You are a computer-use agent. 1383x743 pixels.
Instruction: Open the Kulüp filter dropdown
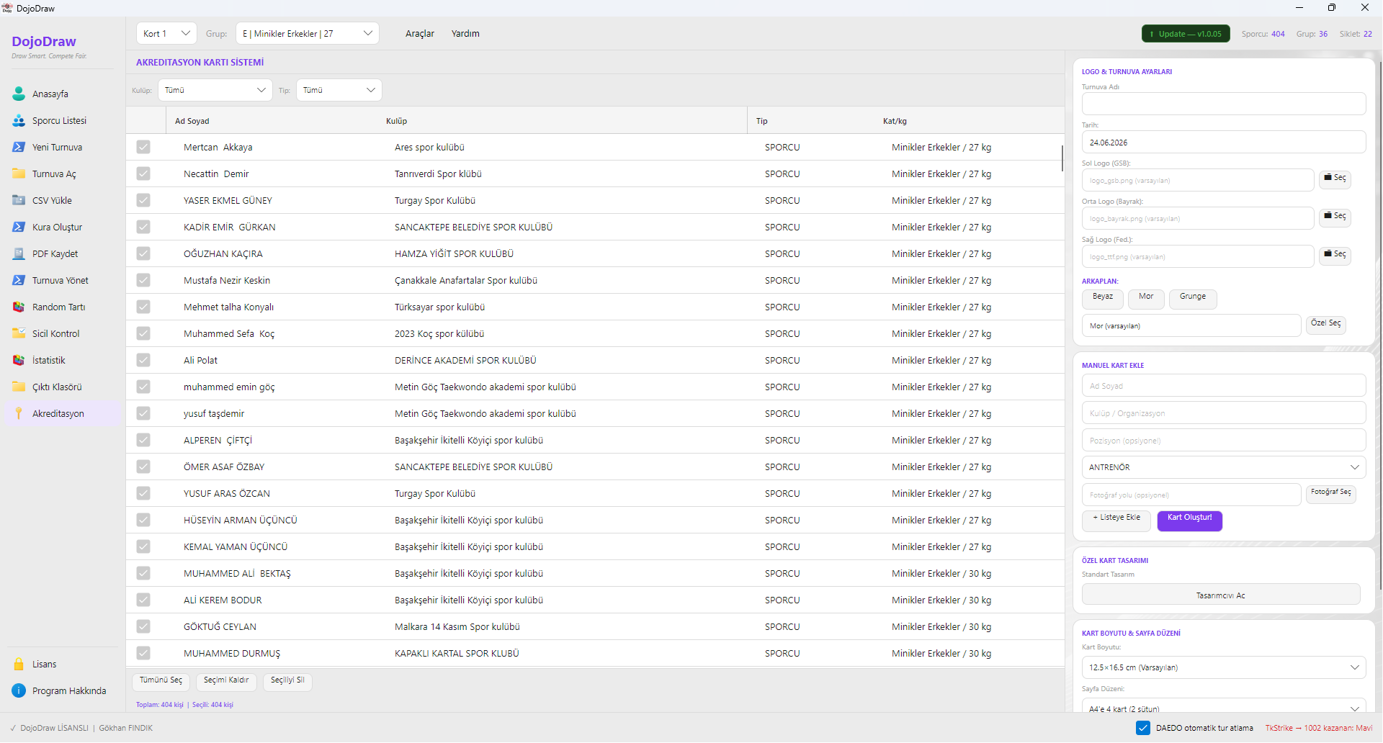coord(215,90)
